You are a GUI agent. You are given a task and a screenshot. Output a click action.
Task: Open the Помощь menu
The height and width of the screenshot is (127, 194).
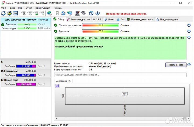click(58, 8)
